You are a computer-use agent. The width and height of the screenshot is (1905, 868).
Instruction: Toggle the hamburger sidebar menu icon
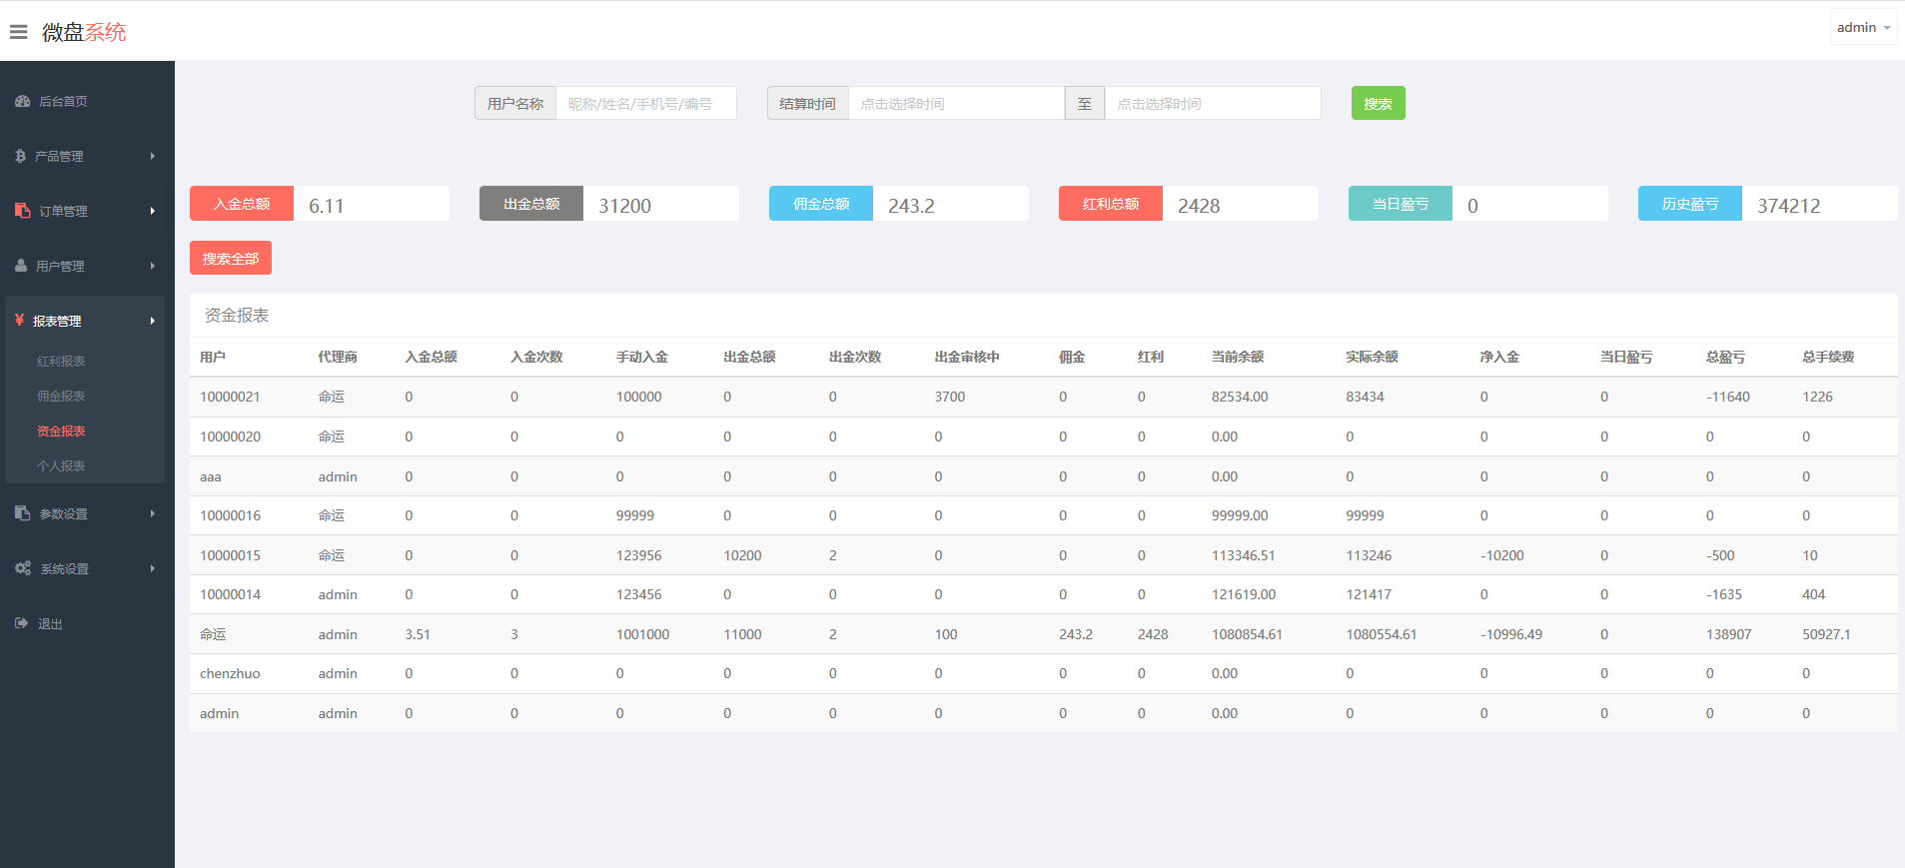pyautogui.click(x=18, y=32)
